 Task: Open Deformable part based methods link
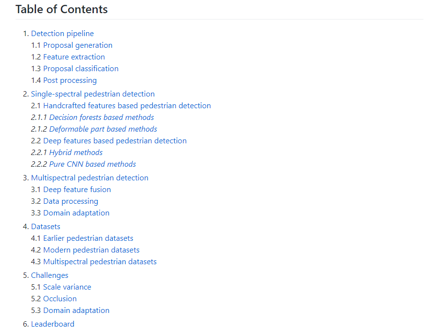103,129
